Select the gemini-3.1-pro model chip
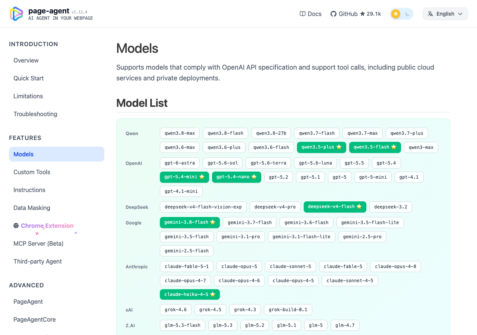This screenshot has height=335, width=477. tap(241, 237)
